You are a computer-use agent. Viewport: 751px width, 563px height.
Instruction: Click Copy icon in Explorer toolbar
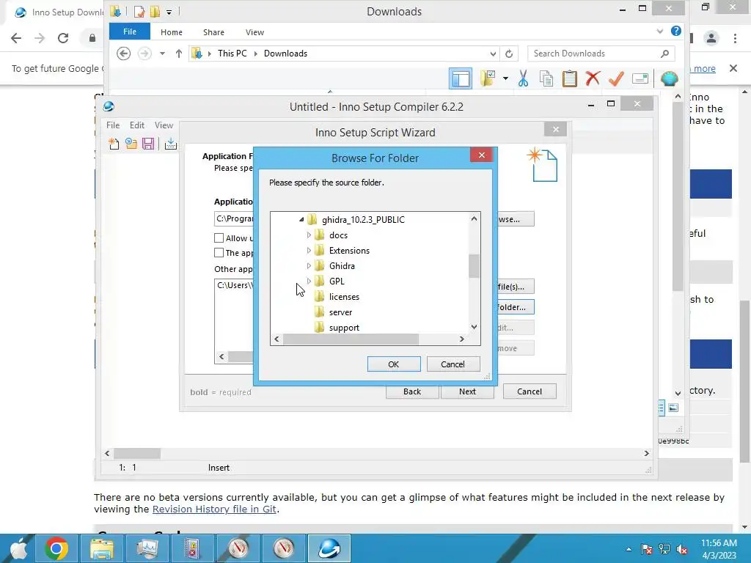546,78
